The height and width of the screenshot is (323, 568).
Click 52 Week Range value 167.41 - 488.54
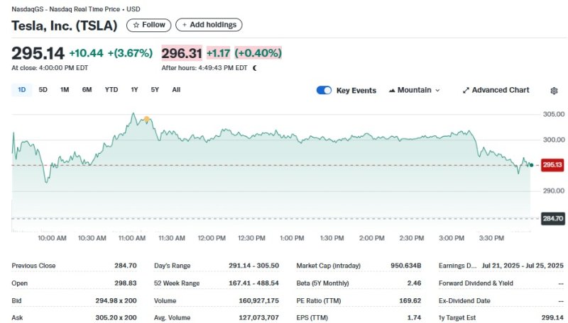254,283
